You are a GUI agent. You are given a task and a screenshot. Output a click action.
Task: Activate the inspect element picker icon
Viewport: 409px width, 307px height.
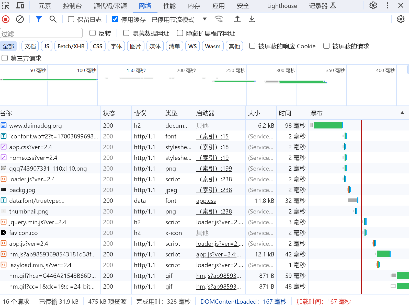pos(6,6)
